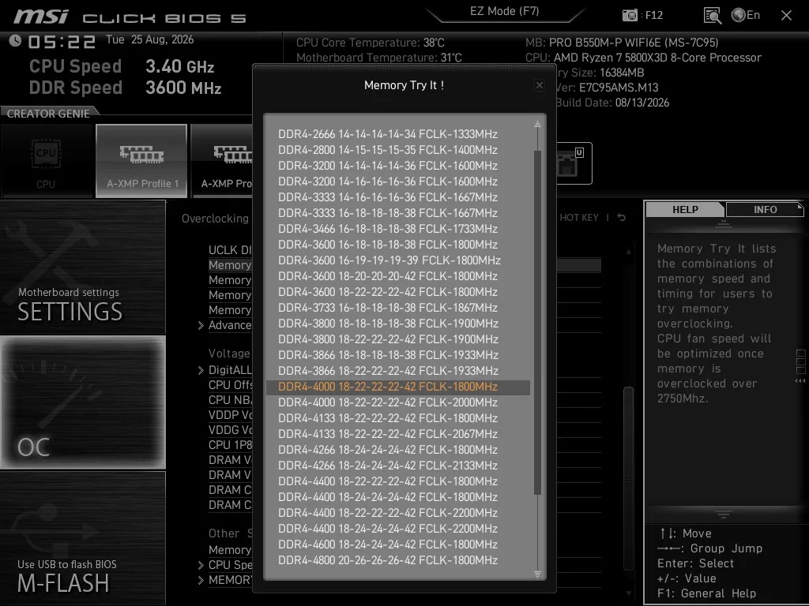This screenshot has height=606, width=809.
Task: Select the UCLK DIV1 MODE setting
Action: 230,250
